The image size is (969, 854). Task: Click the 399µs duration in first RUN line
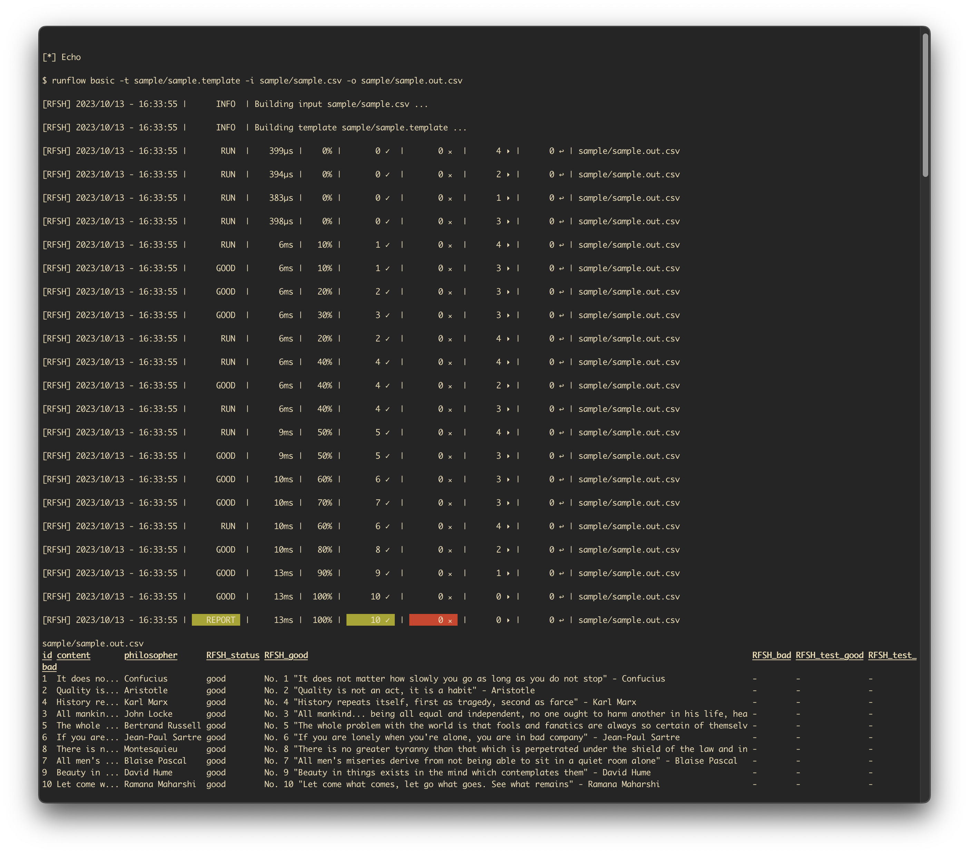(x=281, y=151)
